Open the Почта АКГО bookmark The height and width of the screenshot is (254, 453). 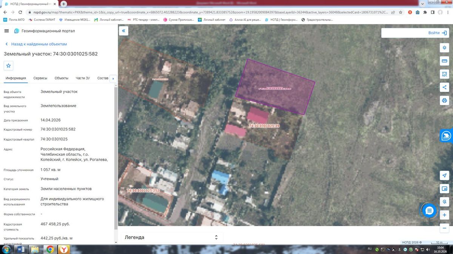pyautogui.click(x=13, y=20)
